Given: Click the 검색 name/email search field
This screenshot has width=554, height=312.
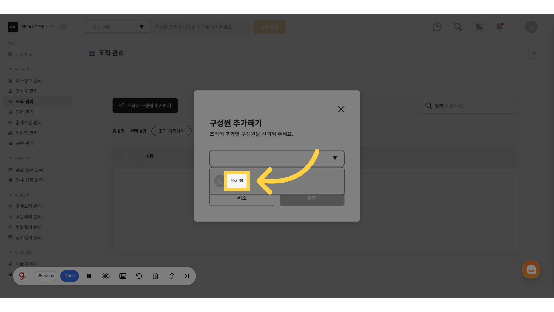Looking at the screenshot, I should [473, 106].
